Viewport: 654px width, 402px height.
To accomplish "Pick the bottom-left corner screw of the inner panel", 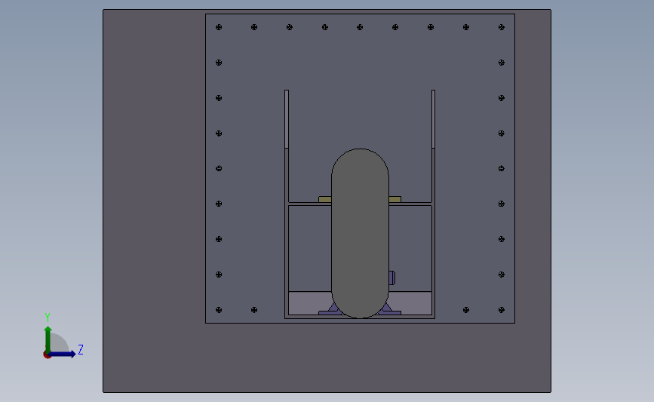I will [219, 310].
